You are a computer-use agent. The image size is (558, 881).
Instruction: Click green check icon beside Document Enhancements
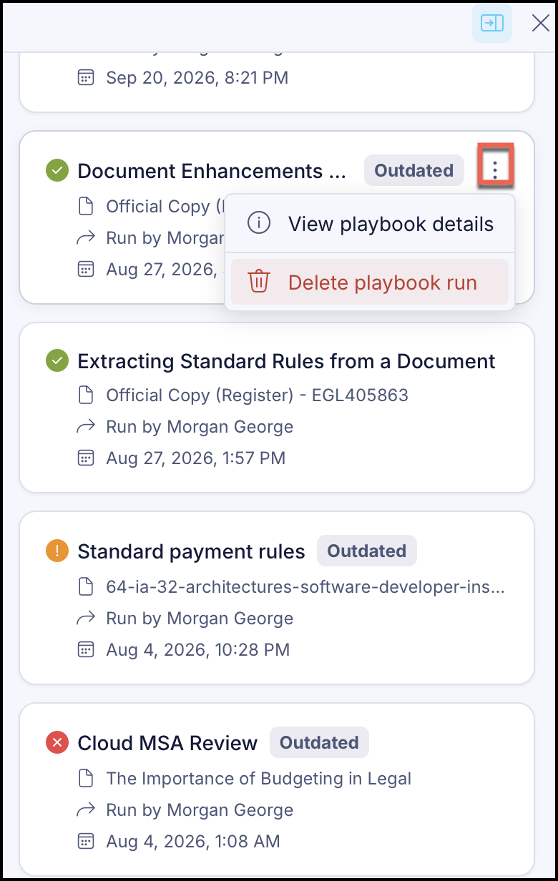57,171
